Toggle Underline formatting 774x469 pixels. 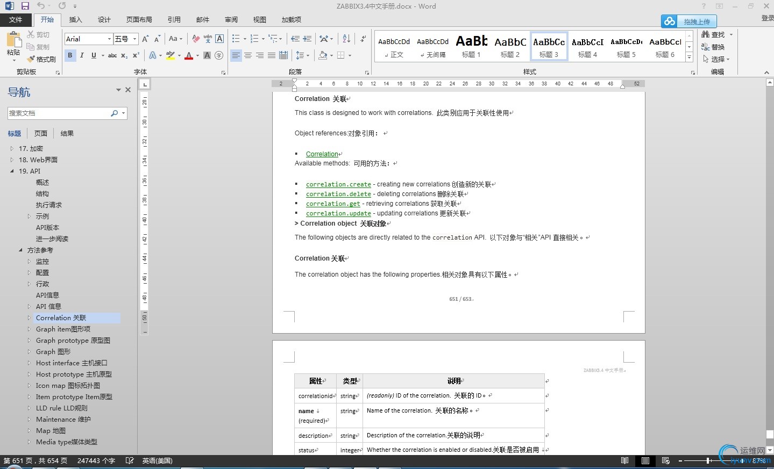click(94, 55)
